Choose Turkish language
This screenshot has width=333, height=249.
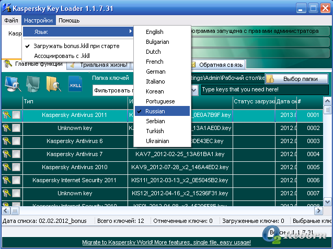[x=162, y=131]
